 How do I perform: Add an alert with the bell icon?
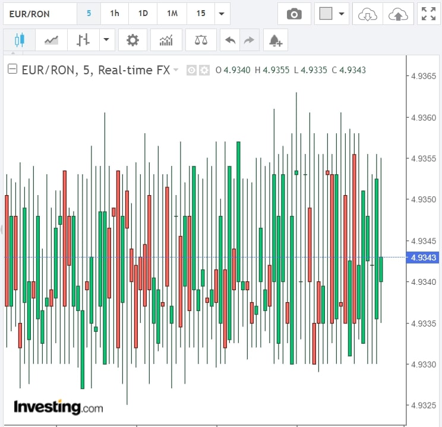[275, 40]
